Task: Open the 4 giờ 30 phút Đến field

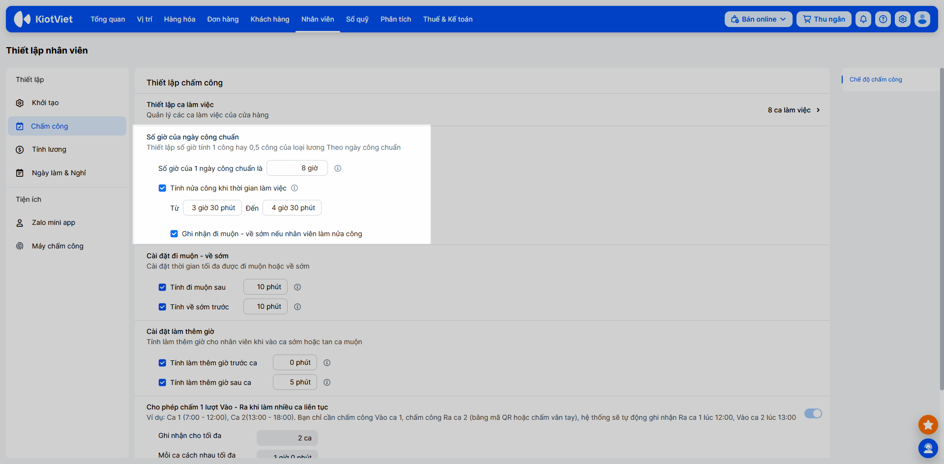Action: 292,208
